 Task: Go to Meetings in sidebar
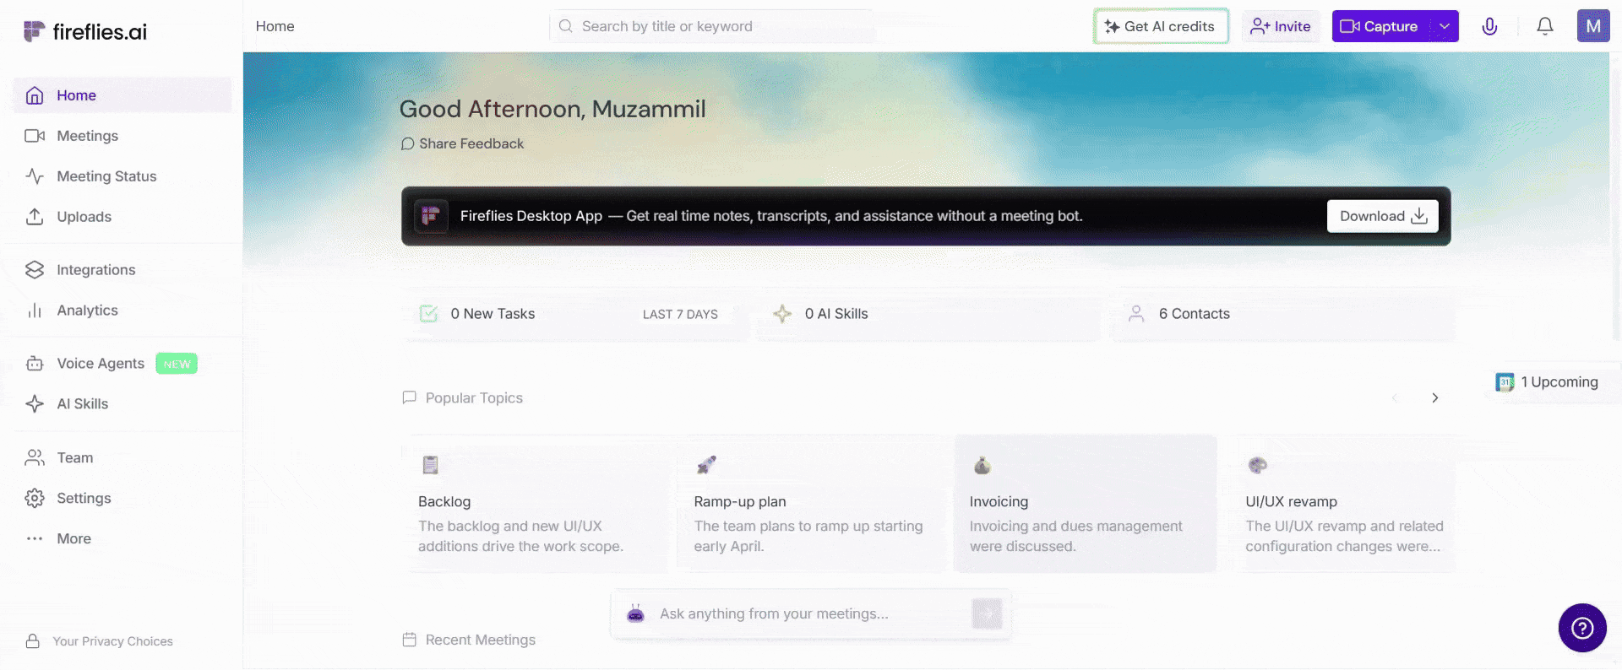[x=87, y=136]
